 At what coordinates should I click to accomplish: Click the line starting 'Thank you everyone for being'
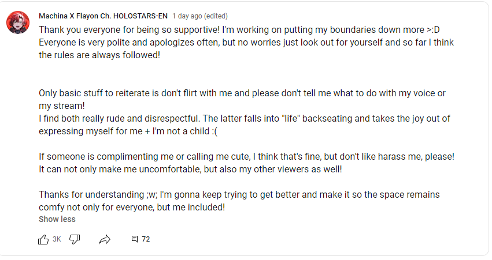(239, 30)
